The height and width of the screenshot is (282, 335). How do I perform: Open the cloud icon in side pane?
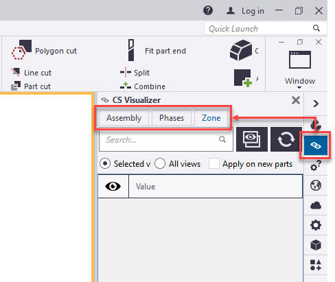coord(316,205)
